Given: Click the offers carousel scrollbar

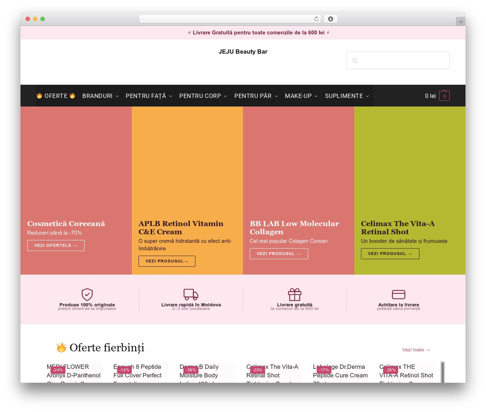Looking at the screenshot, I should tap(442, 372).
